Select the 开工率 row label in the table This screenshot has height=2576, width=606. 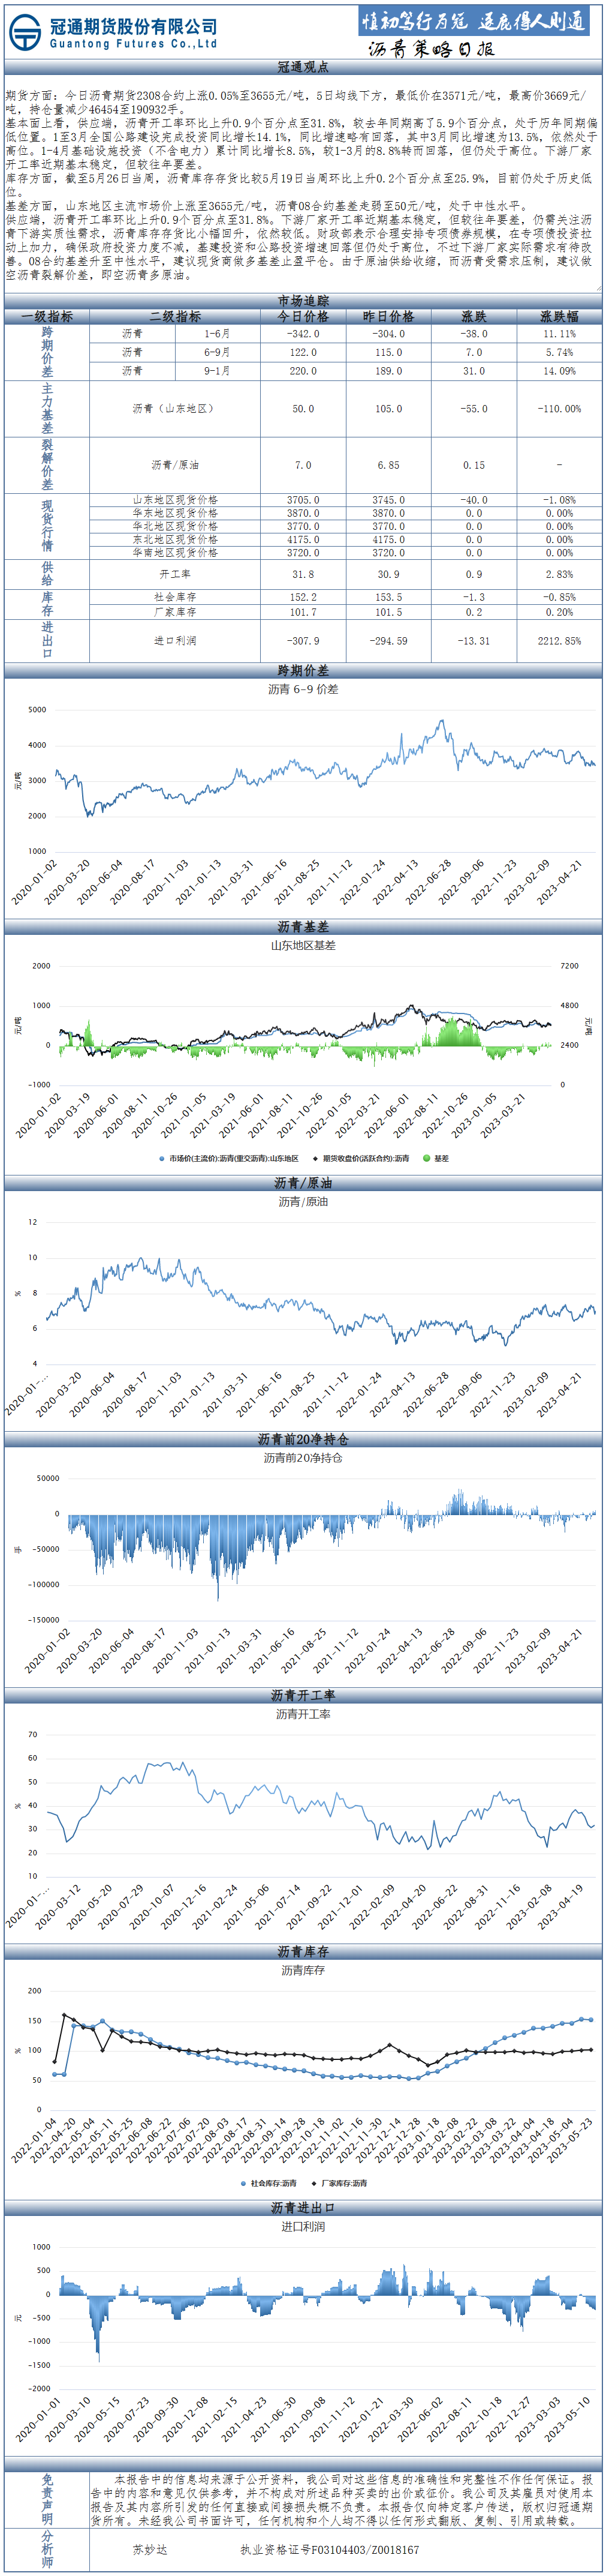174,574
